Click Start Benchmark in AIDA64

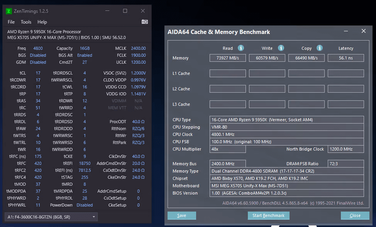tap(268, 215)
